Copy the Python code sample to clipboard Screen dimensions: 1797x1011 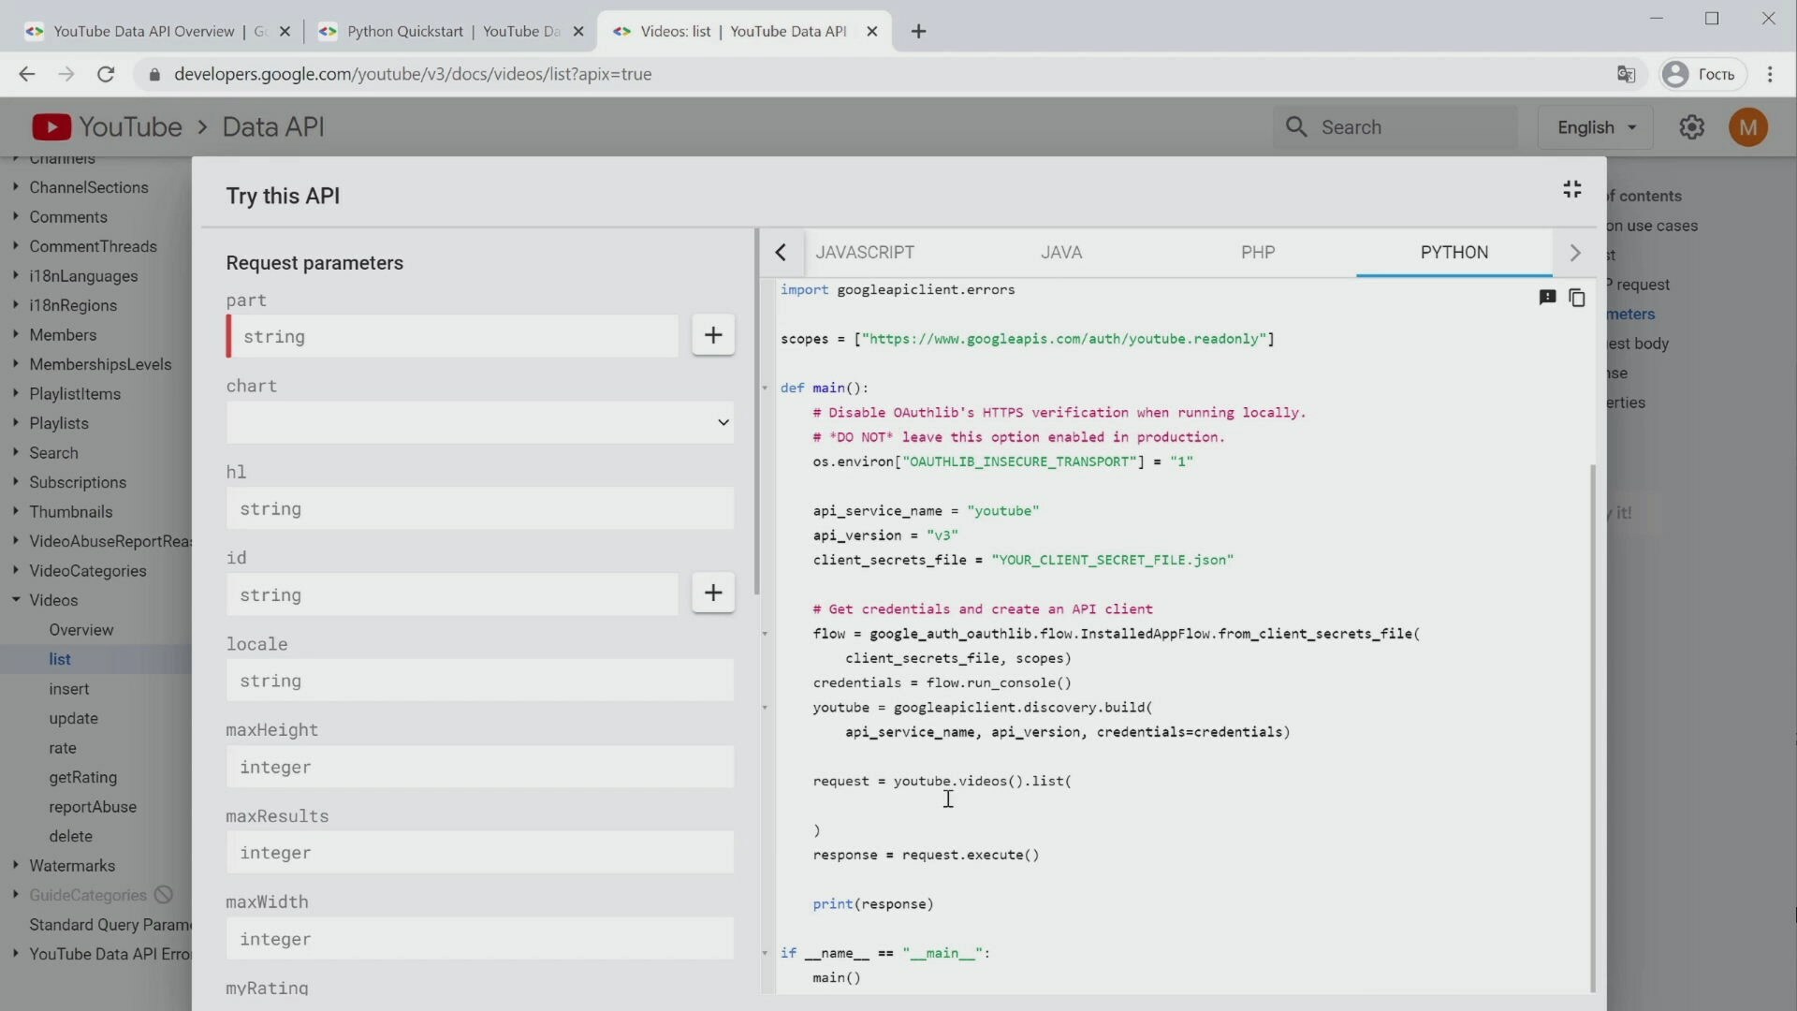1577,298
